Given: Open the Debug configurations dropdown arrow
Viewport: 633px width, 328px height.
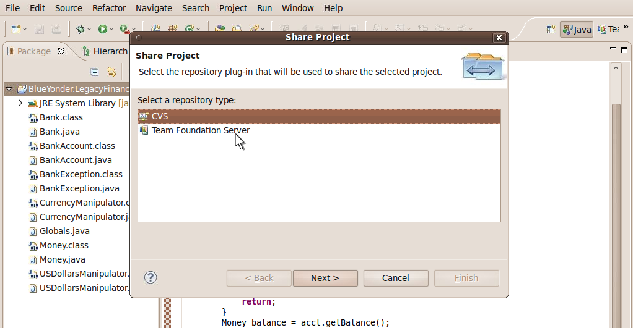Looking at the screenshot, I should 89,30.
